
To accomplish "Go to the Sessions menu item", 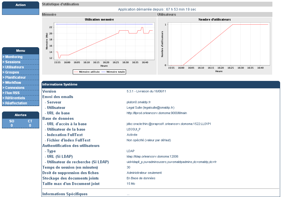I will tap(21, 62).
